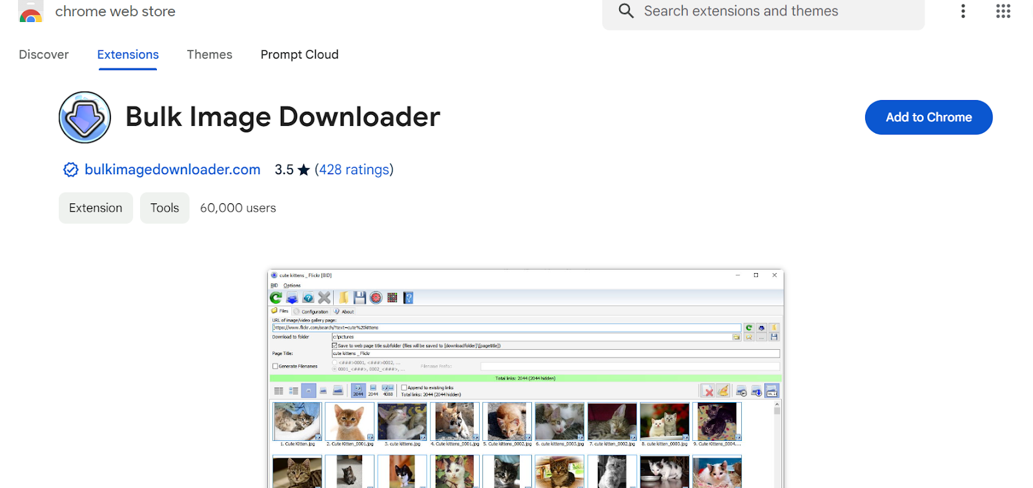Open the Discover tab
The height and width of the screenshot is (488, 1033).
point(44,55)
